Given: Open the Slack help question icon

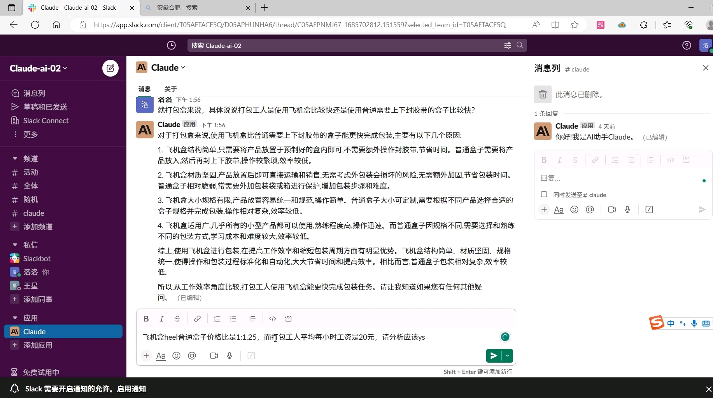Looking at the screenshot, I should (687, 45).
